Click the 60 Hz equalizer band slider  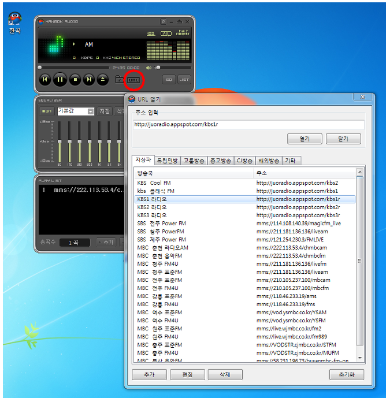[60, 142]
